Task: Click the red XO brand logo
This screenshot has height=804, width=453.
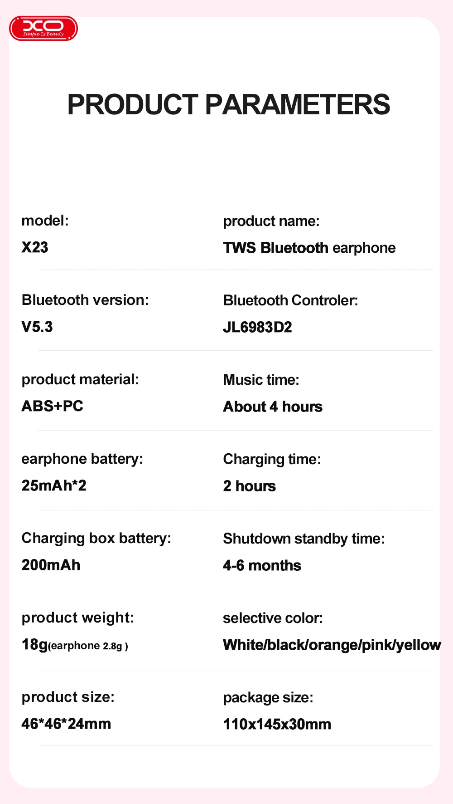Action: [x=43, y=29]
